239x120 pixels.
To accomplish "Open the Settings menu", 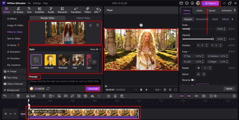I will click(x=37, y=3).
